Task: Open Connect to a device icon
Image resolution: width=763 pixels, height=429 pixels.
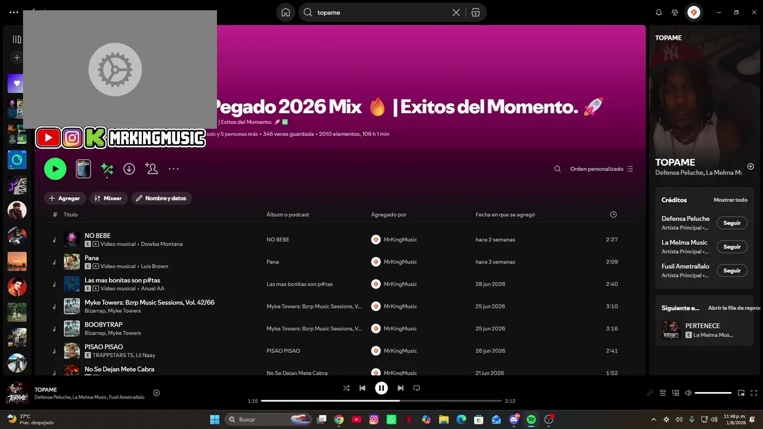Action: tap(676, 393)
